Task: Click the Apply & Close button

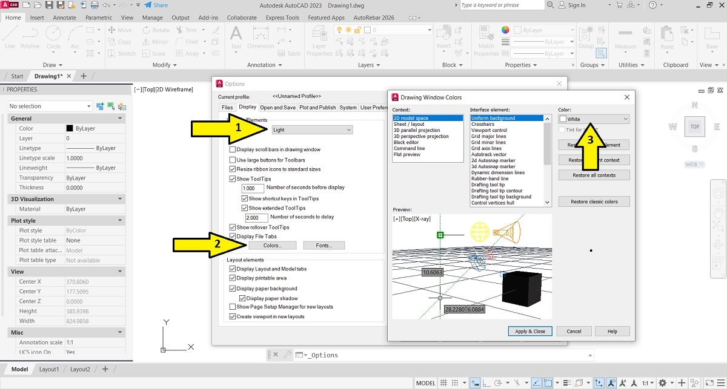Action: 530,332
